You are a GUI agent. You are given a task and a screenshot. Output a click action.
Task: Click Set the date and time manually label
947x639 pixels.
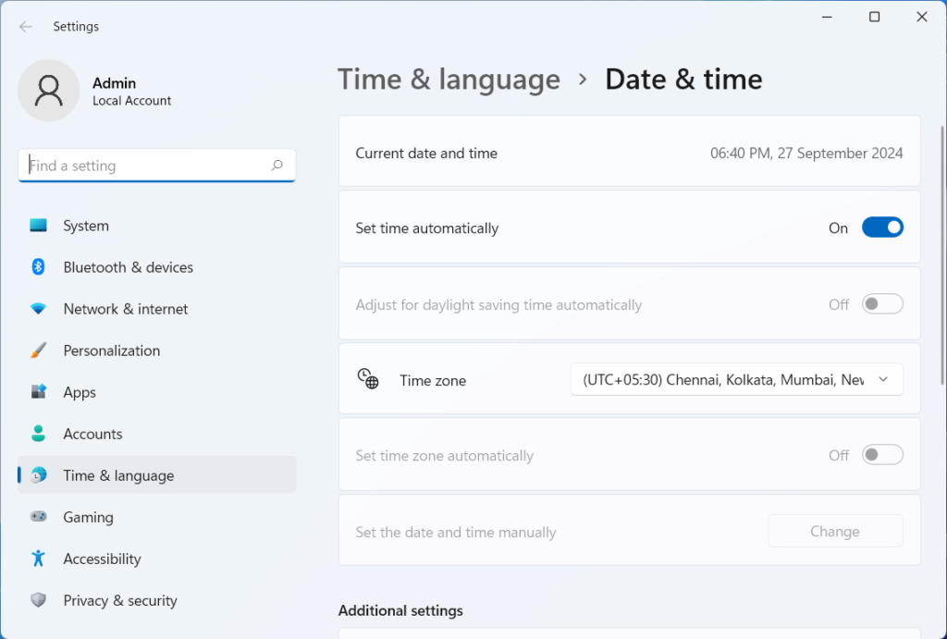[455, 532]
